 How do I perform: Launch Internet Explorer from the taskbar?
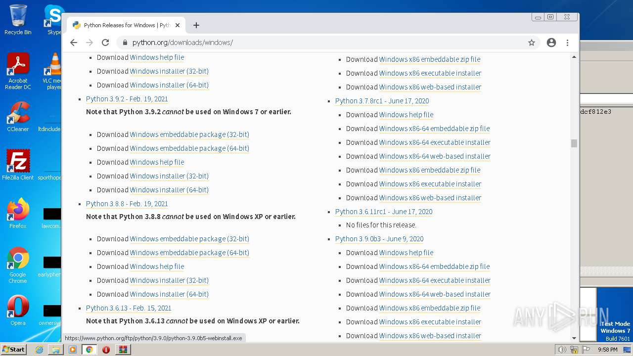(x=39, y=350)
